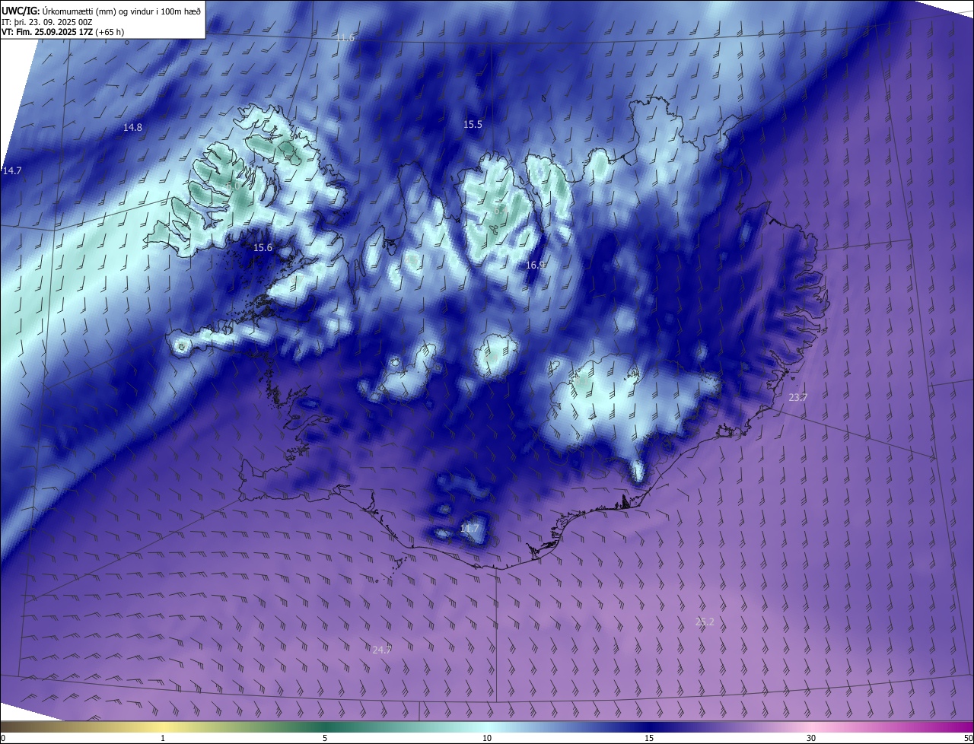
Task: Click the colour scale label 50
Action: 968,739
